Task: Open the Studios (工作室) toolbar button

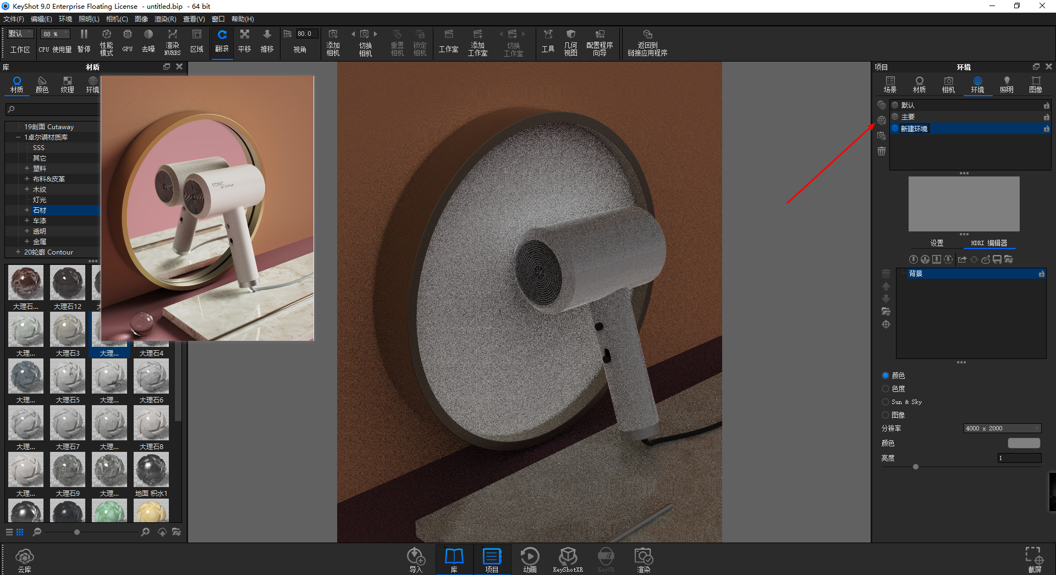Action: 448,41
